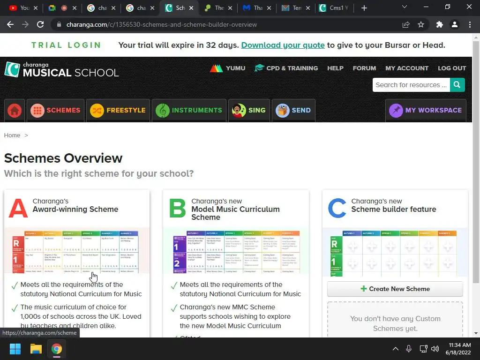Click the scrollbar down arrow
This screenshot has height=360, width=480.
pyautogui.click(x=476, y=333)
